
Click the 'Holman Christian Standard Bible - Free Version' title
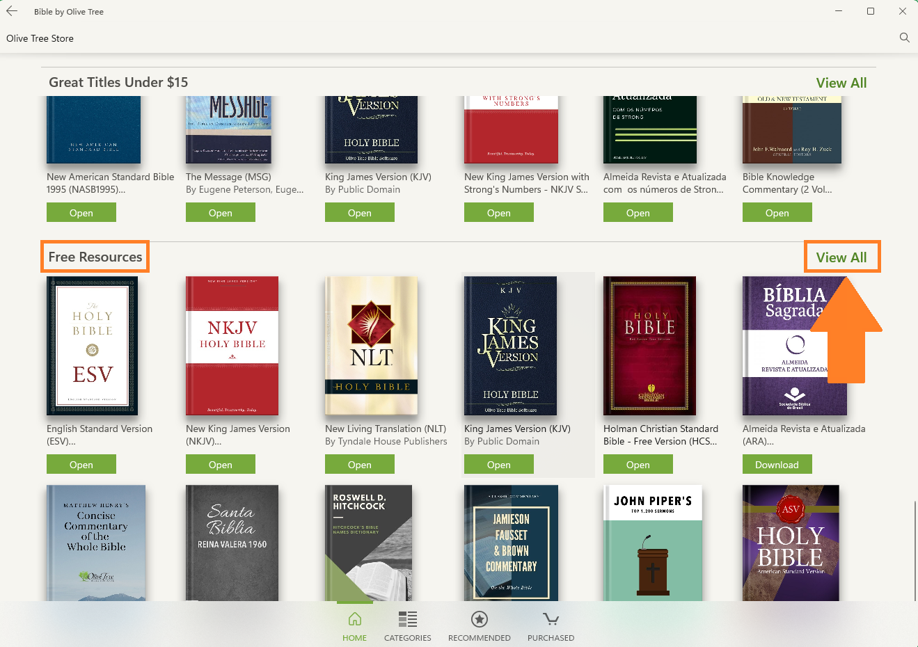pos(660,435)
